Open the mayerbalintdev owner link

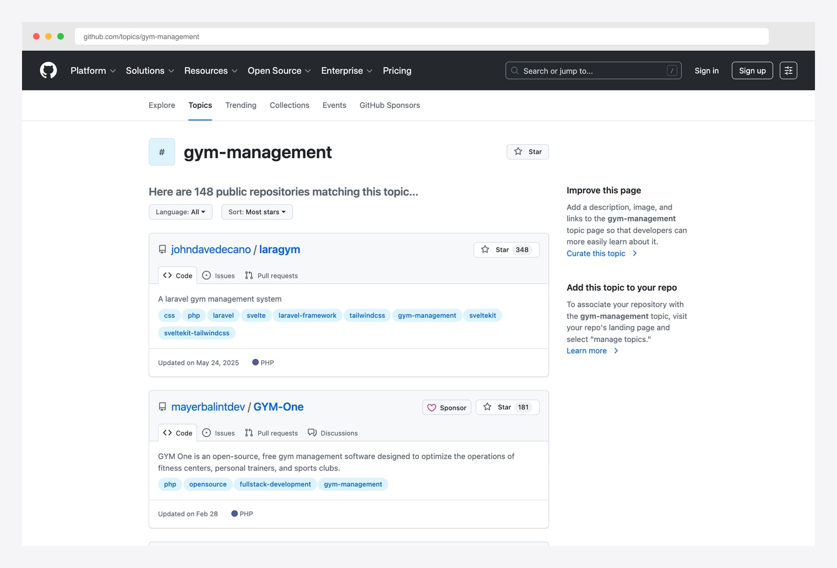pyautogui.click(x=208, y=407)
